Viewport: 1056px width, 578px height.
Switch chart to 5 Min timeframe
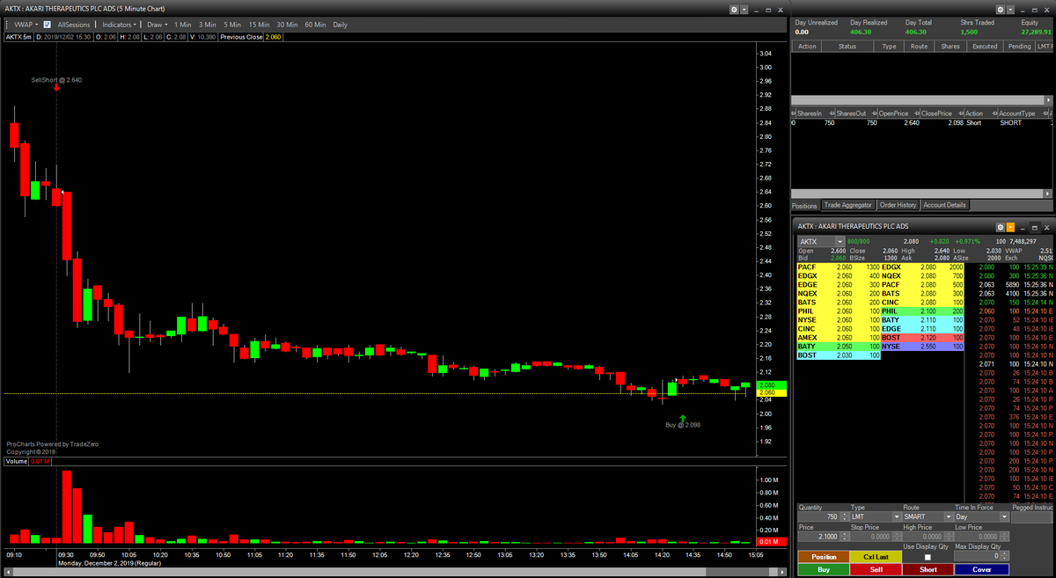pos(232,25)
